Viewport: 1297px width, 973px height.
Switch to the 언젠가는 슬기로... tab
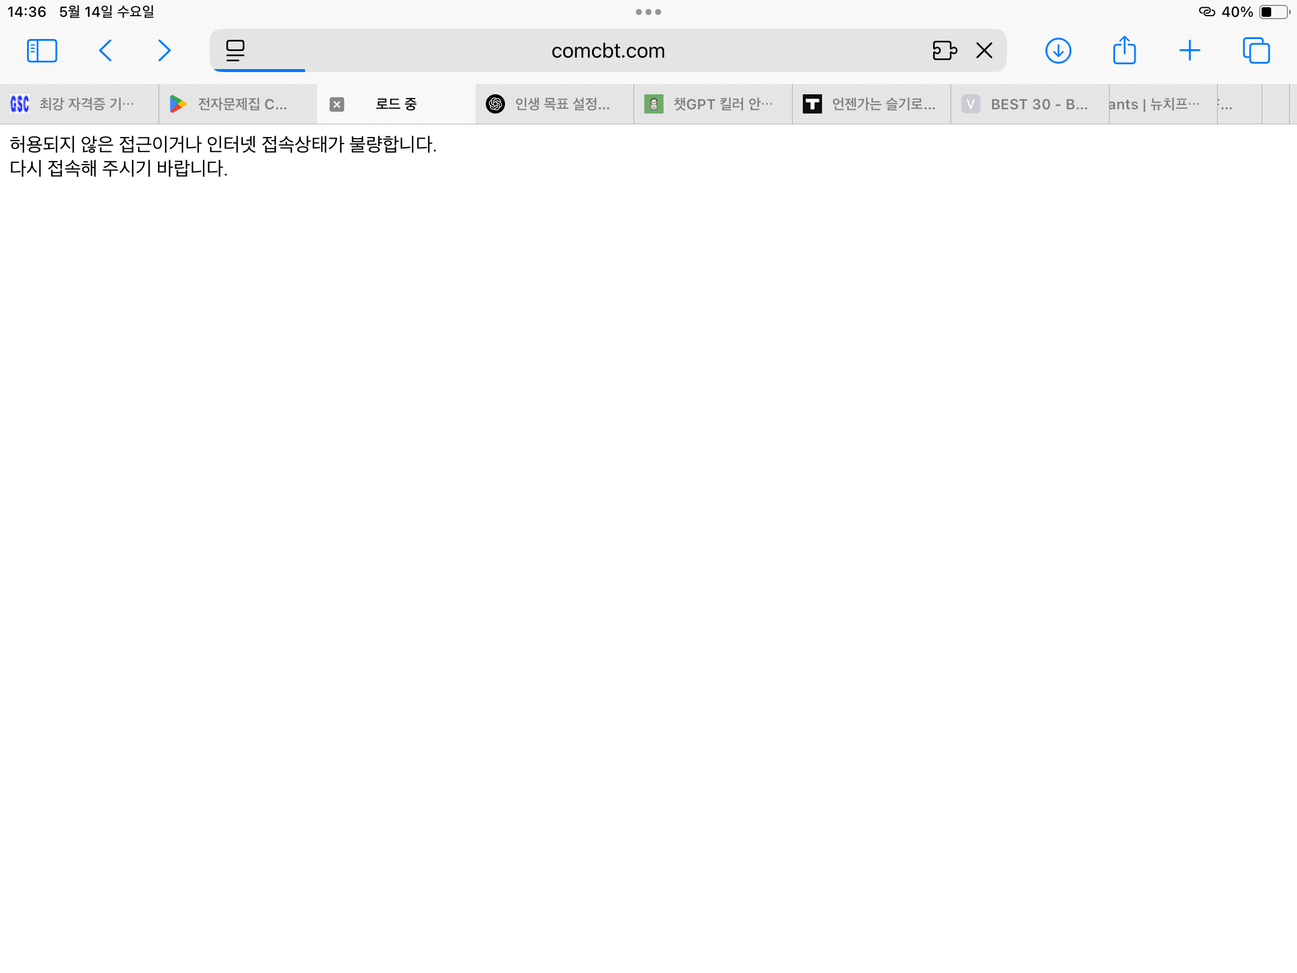point(872,104)
